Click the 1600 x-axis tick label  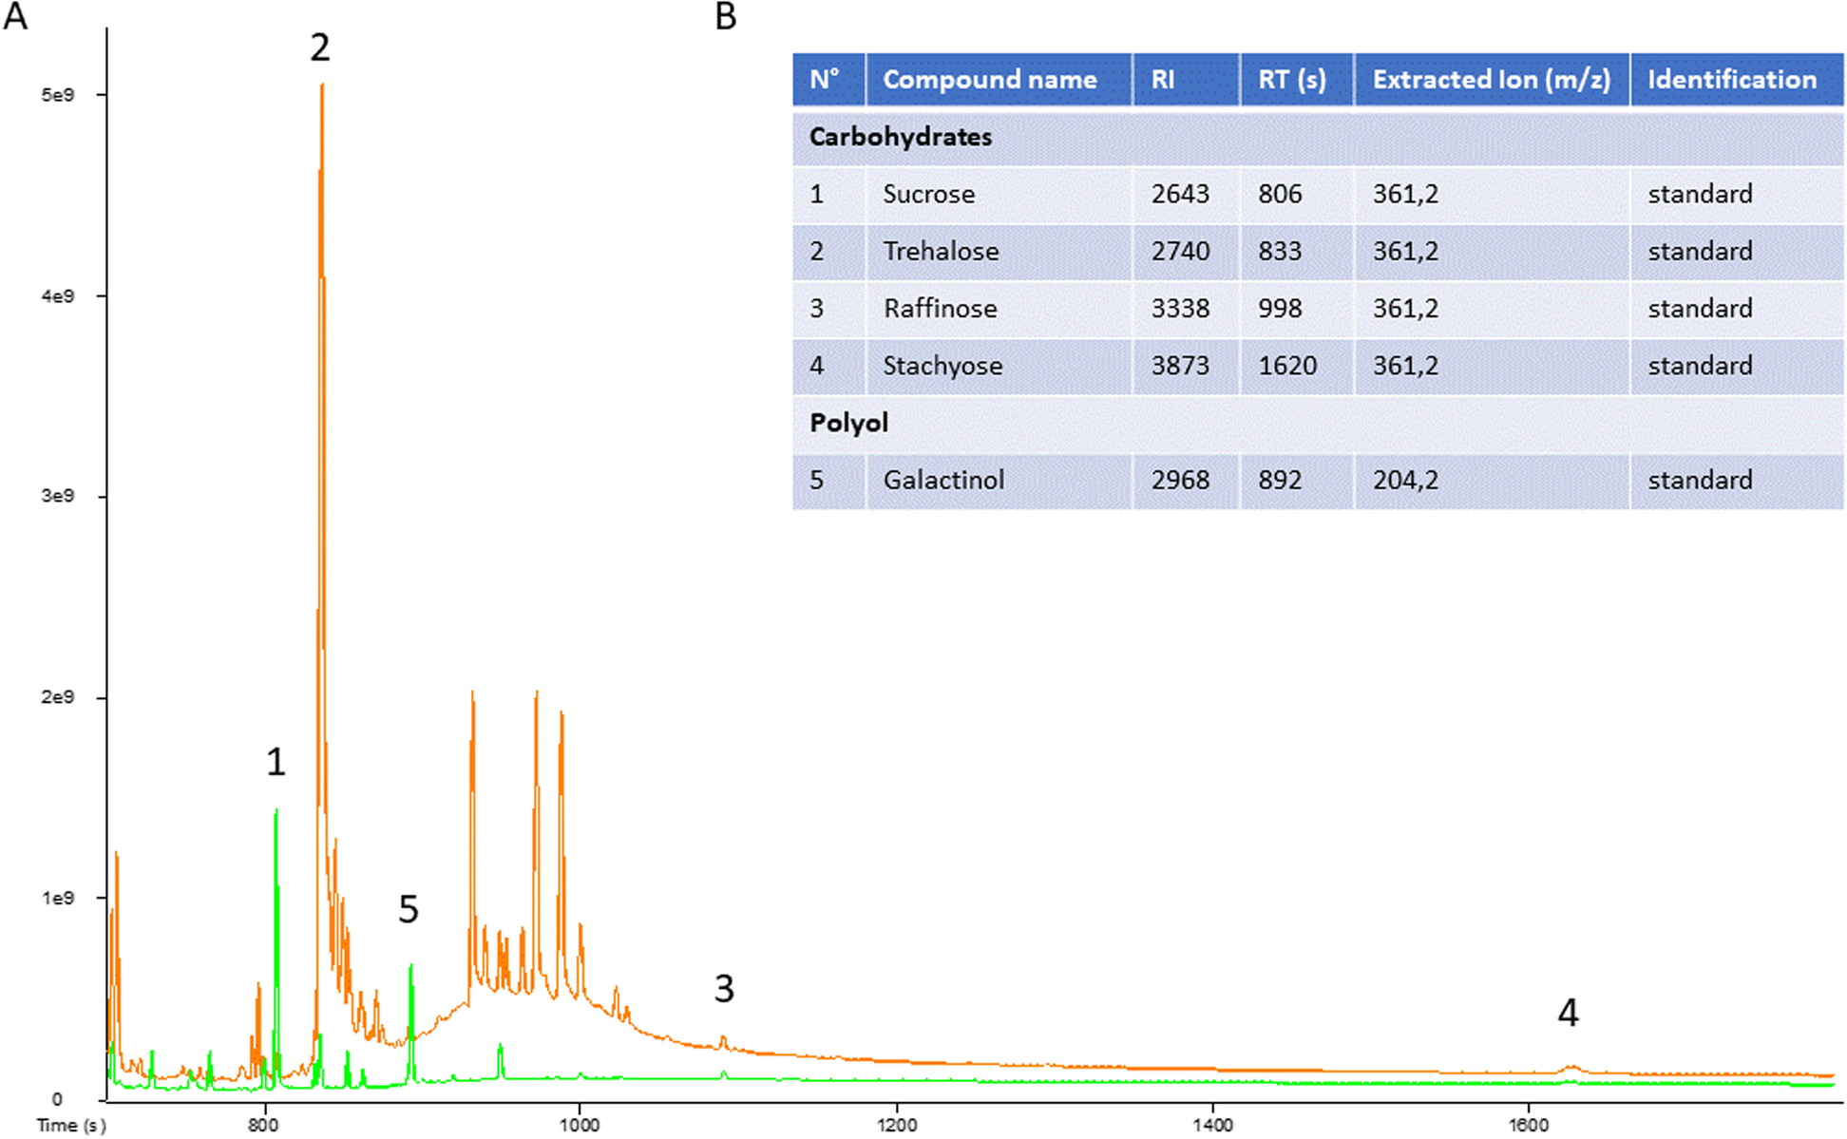click(x=1529, y=1126)
